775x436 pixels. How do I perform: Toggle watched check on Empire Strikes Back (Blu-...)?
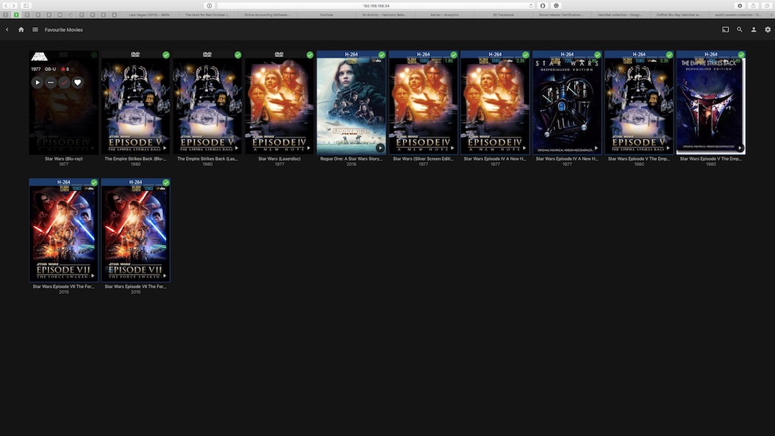[166, 55]
